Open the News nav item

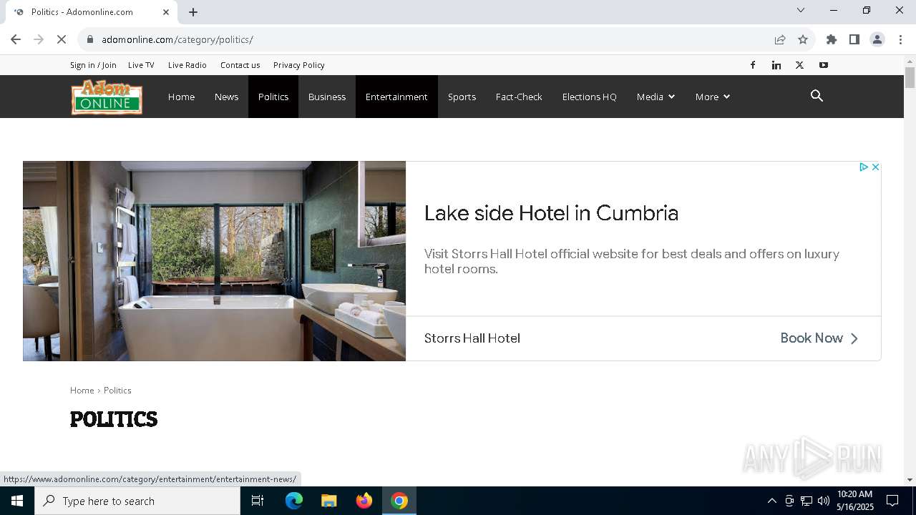tap(226, 97)
